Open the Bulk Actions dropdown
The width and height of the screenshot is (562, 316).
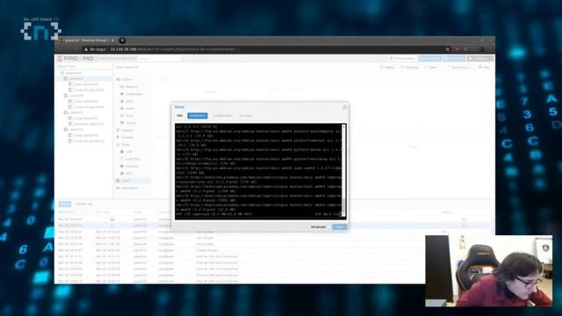(459, 67)
